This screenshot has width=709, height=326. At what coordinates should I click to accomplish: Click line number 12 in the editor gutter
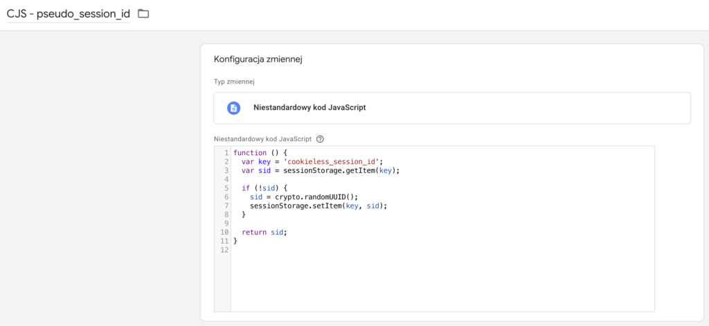[x=224, y=251]
